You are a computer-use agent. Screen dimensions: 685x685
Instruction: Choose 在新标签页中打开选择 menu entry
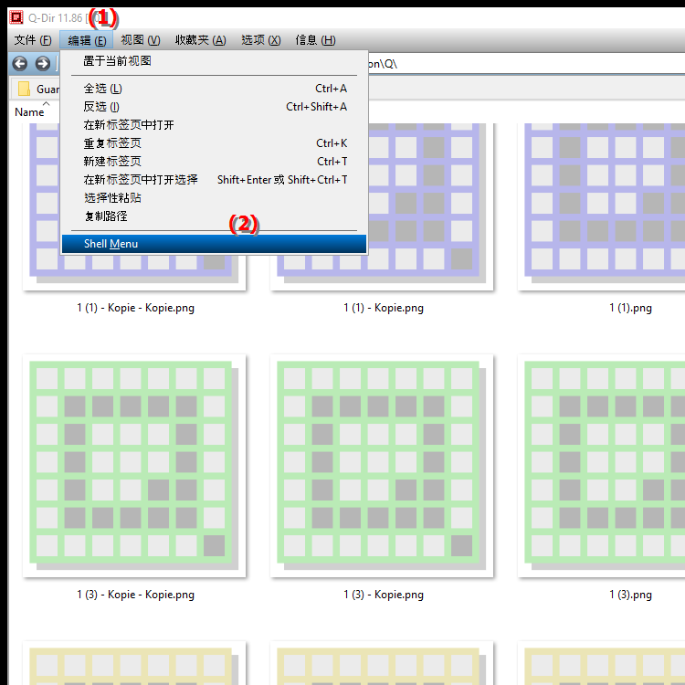click(214, 180)
